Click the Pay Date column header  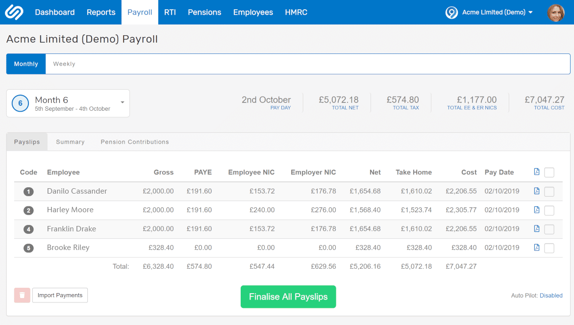click(x=499, y=172)
